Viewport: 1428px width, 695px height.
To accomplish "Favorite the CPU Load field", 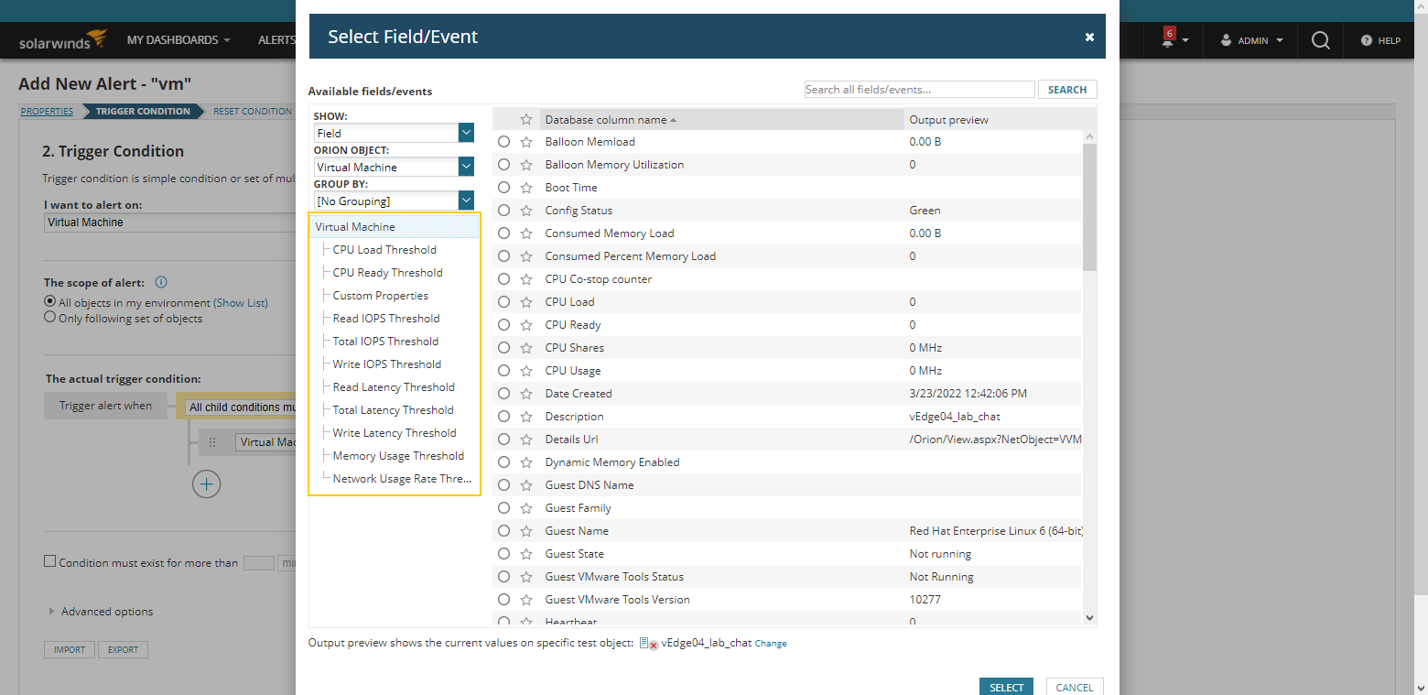I will 526,302.
